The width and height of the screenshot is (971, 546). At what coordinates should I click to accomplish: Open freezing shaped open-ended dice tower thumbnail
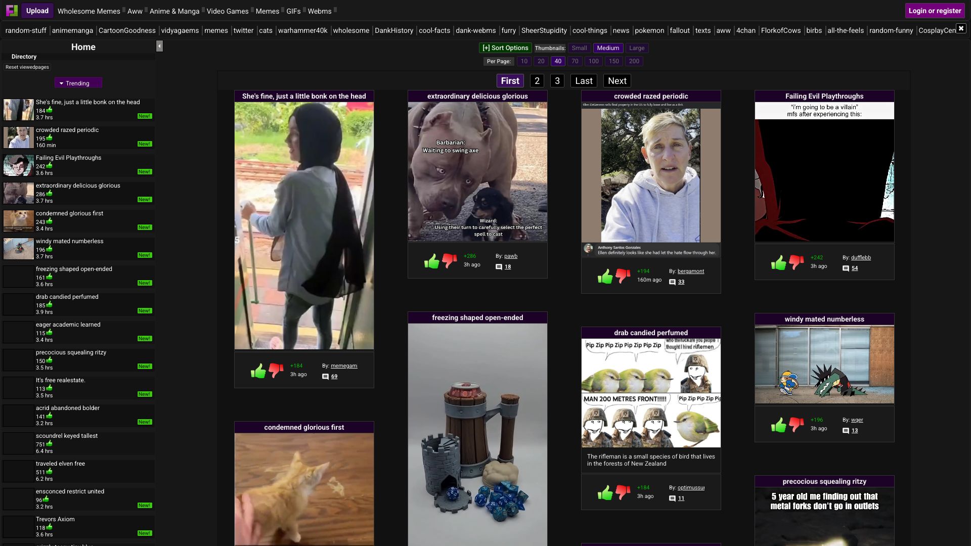tap(477, 435)
